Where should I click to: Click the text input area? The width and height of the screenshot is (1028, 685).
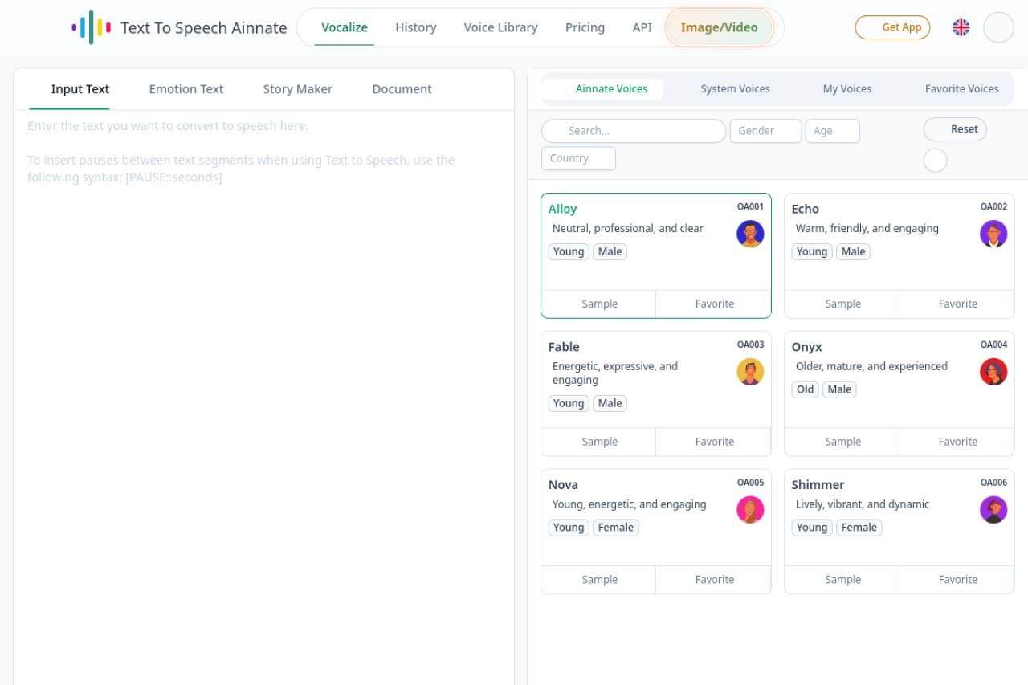click(263, 398)
